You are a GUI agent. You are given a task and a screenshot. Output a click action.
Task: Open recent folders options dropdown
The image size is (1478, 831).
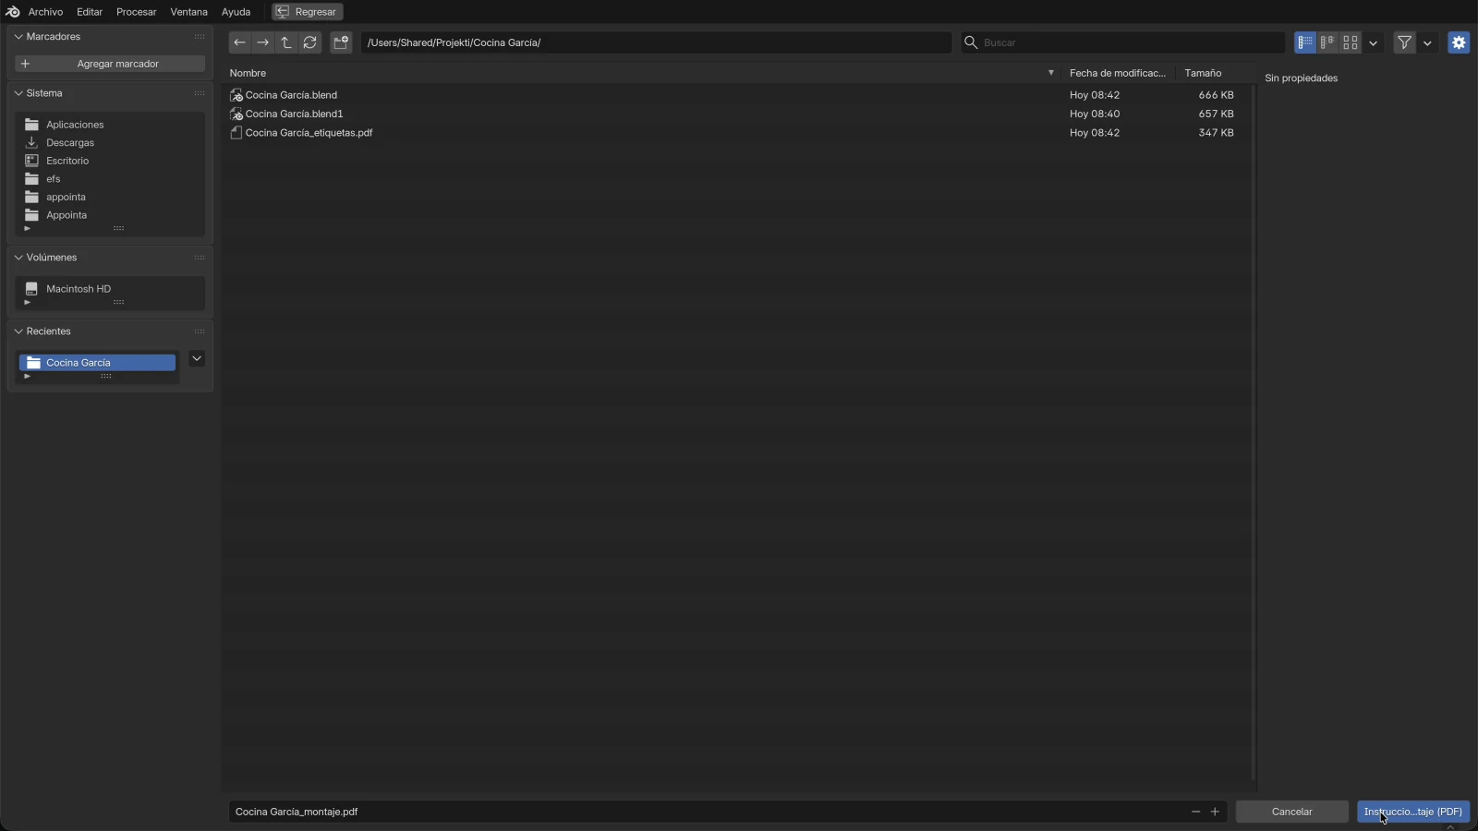pos(197,358)
